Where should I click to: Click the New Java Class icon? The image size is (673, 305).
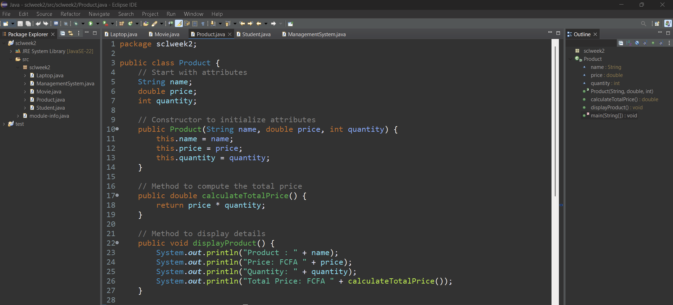(130, 24)
